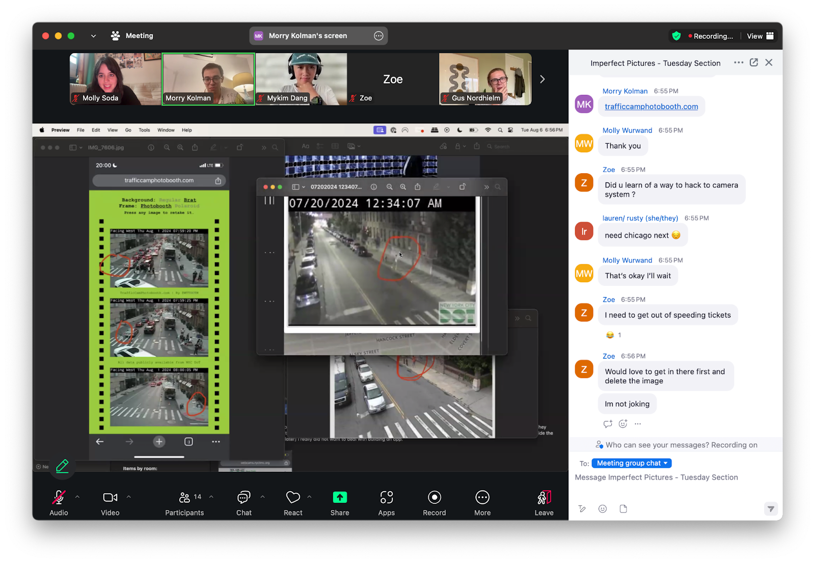
Task: Toggle the Record button
Action: [x=434, y=497]
